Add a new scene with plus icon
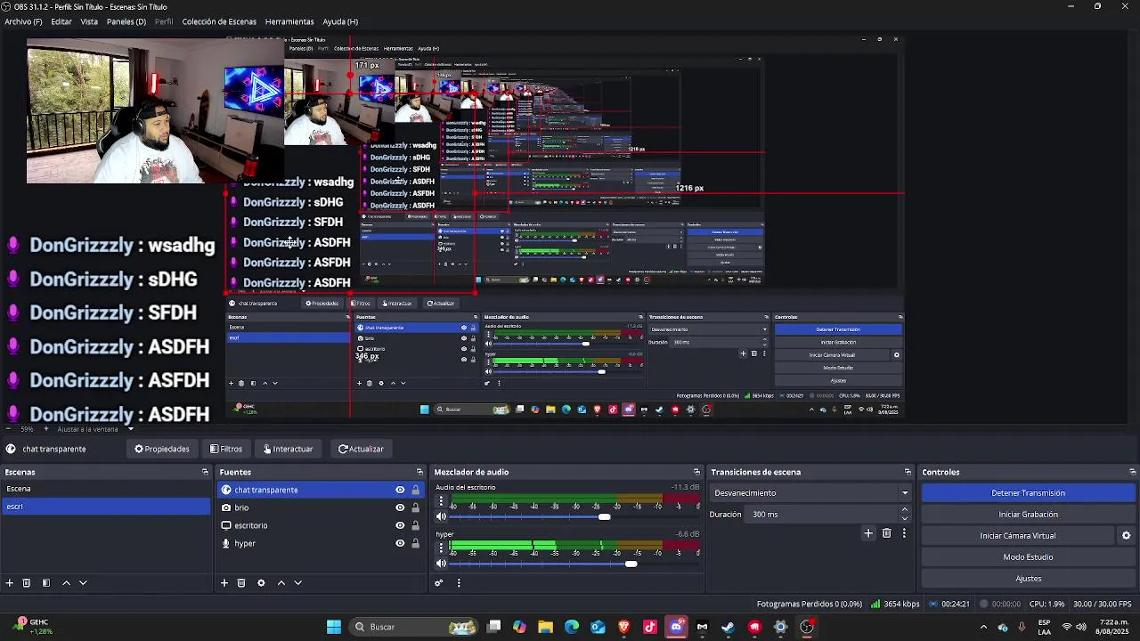This screenshot has height=641, width=1140. point(10,583)
